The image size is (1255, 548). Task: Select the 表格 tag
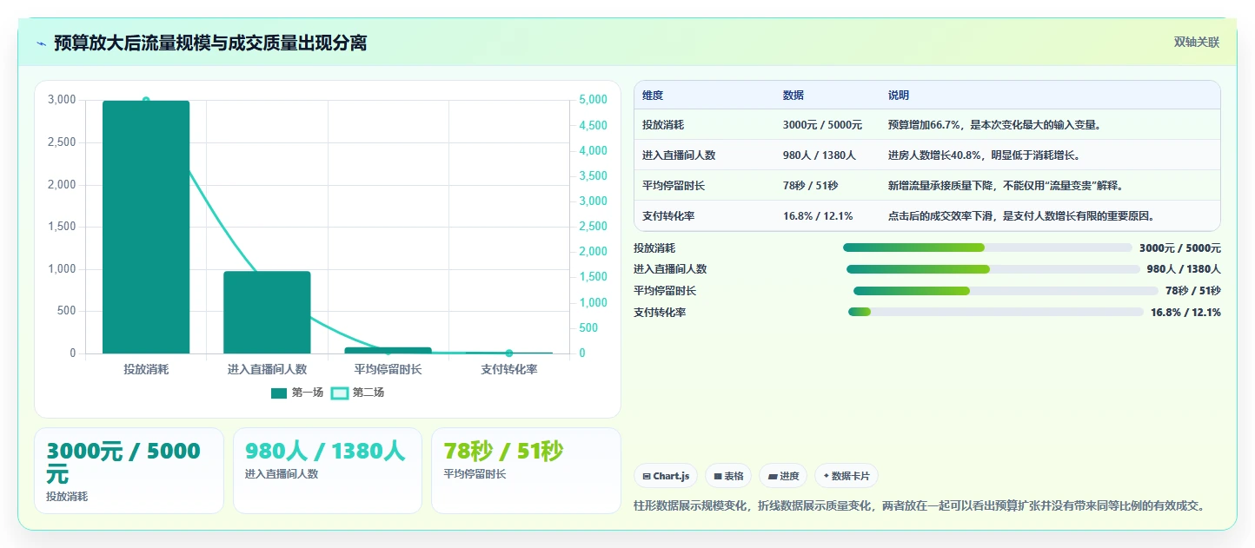[x=728, y=476]
